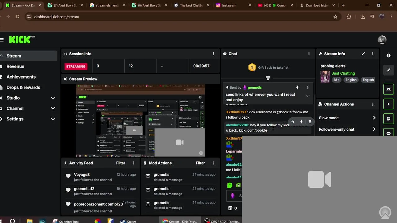Expand the Channel sidebar section
Screen dimensions: 397x223
point(53,108)
